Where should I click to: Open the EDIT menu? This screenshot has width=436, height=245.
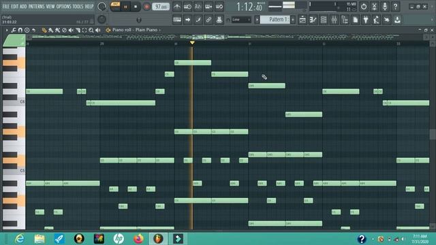tap(15, 6)
